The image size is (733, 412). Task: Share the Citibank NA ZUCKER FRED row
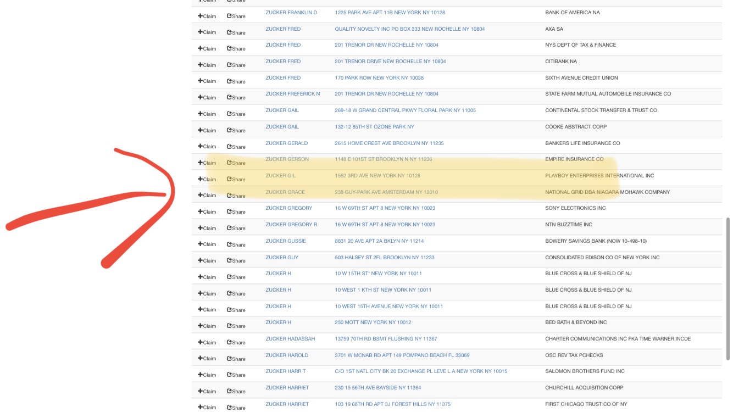coord(236,65)
